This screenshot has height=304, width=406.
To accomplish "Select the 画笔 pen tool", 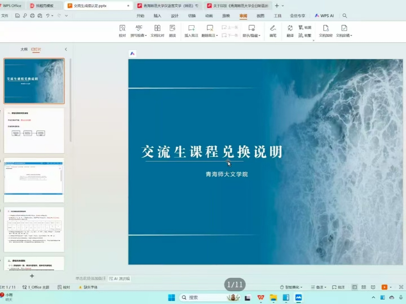I will 273,31.
